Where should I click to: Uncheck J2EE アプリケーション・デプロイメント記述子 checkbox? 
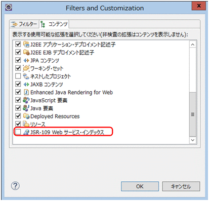coord(18,45)
